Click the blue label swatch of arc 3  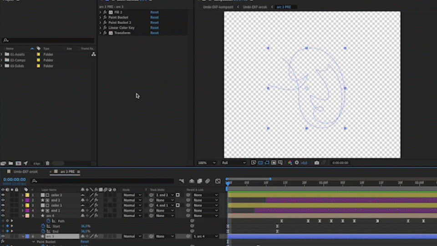click(27, 236)
